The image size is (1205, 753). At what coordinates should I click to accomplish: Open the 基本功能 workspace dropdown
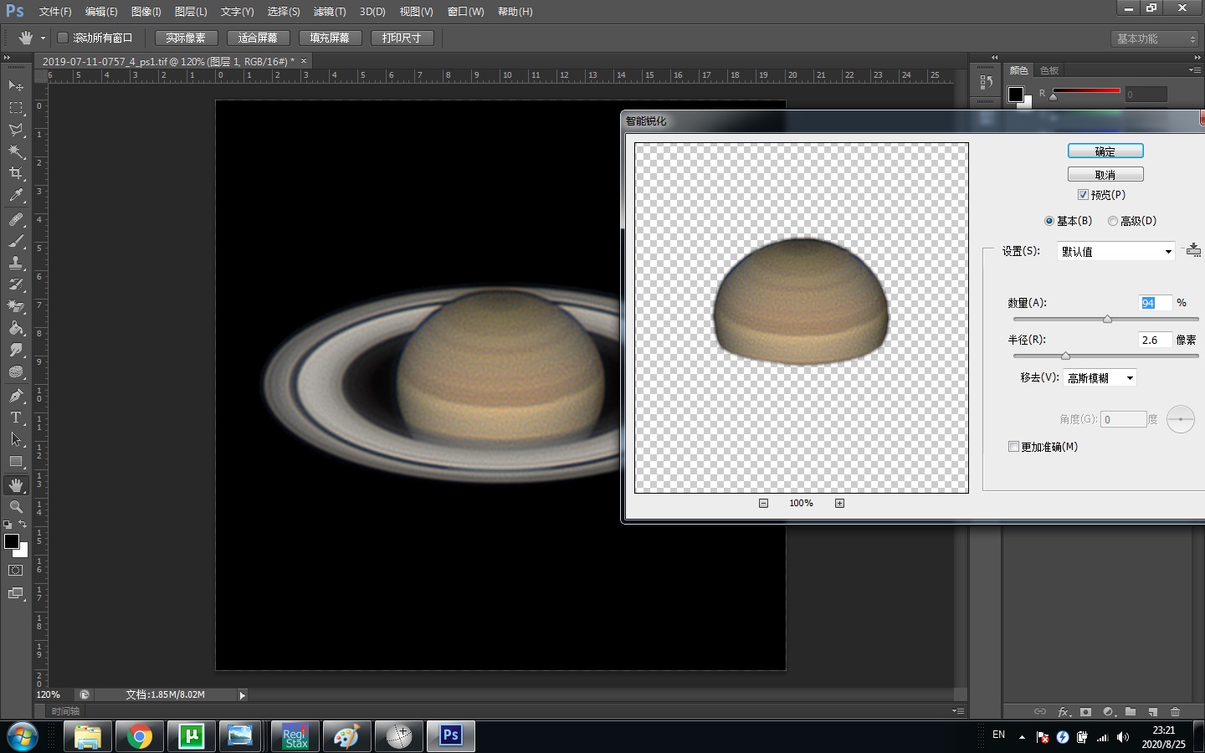[1156, 38]
